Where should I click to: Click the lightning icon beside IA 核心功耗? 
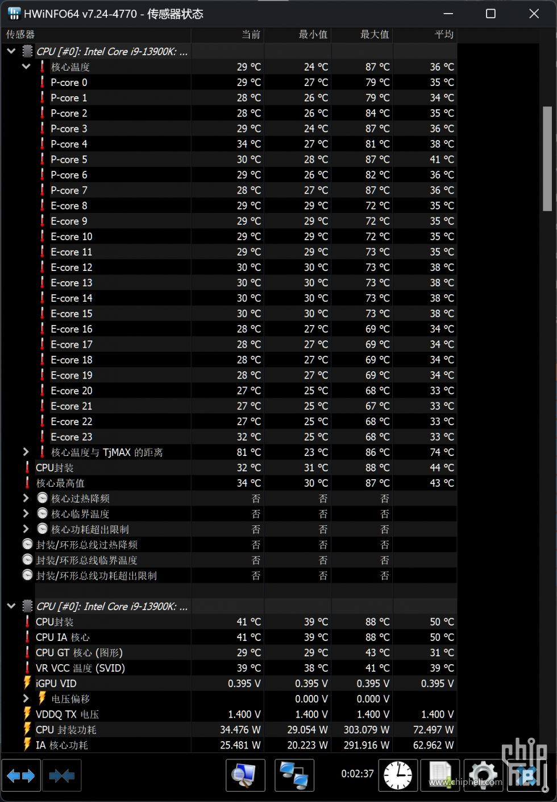click(27, 745)
